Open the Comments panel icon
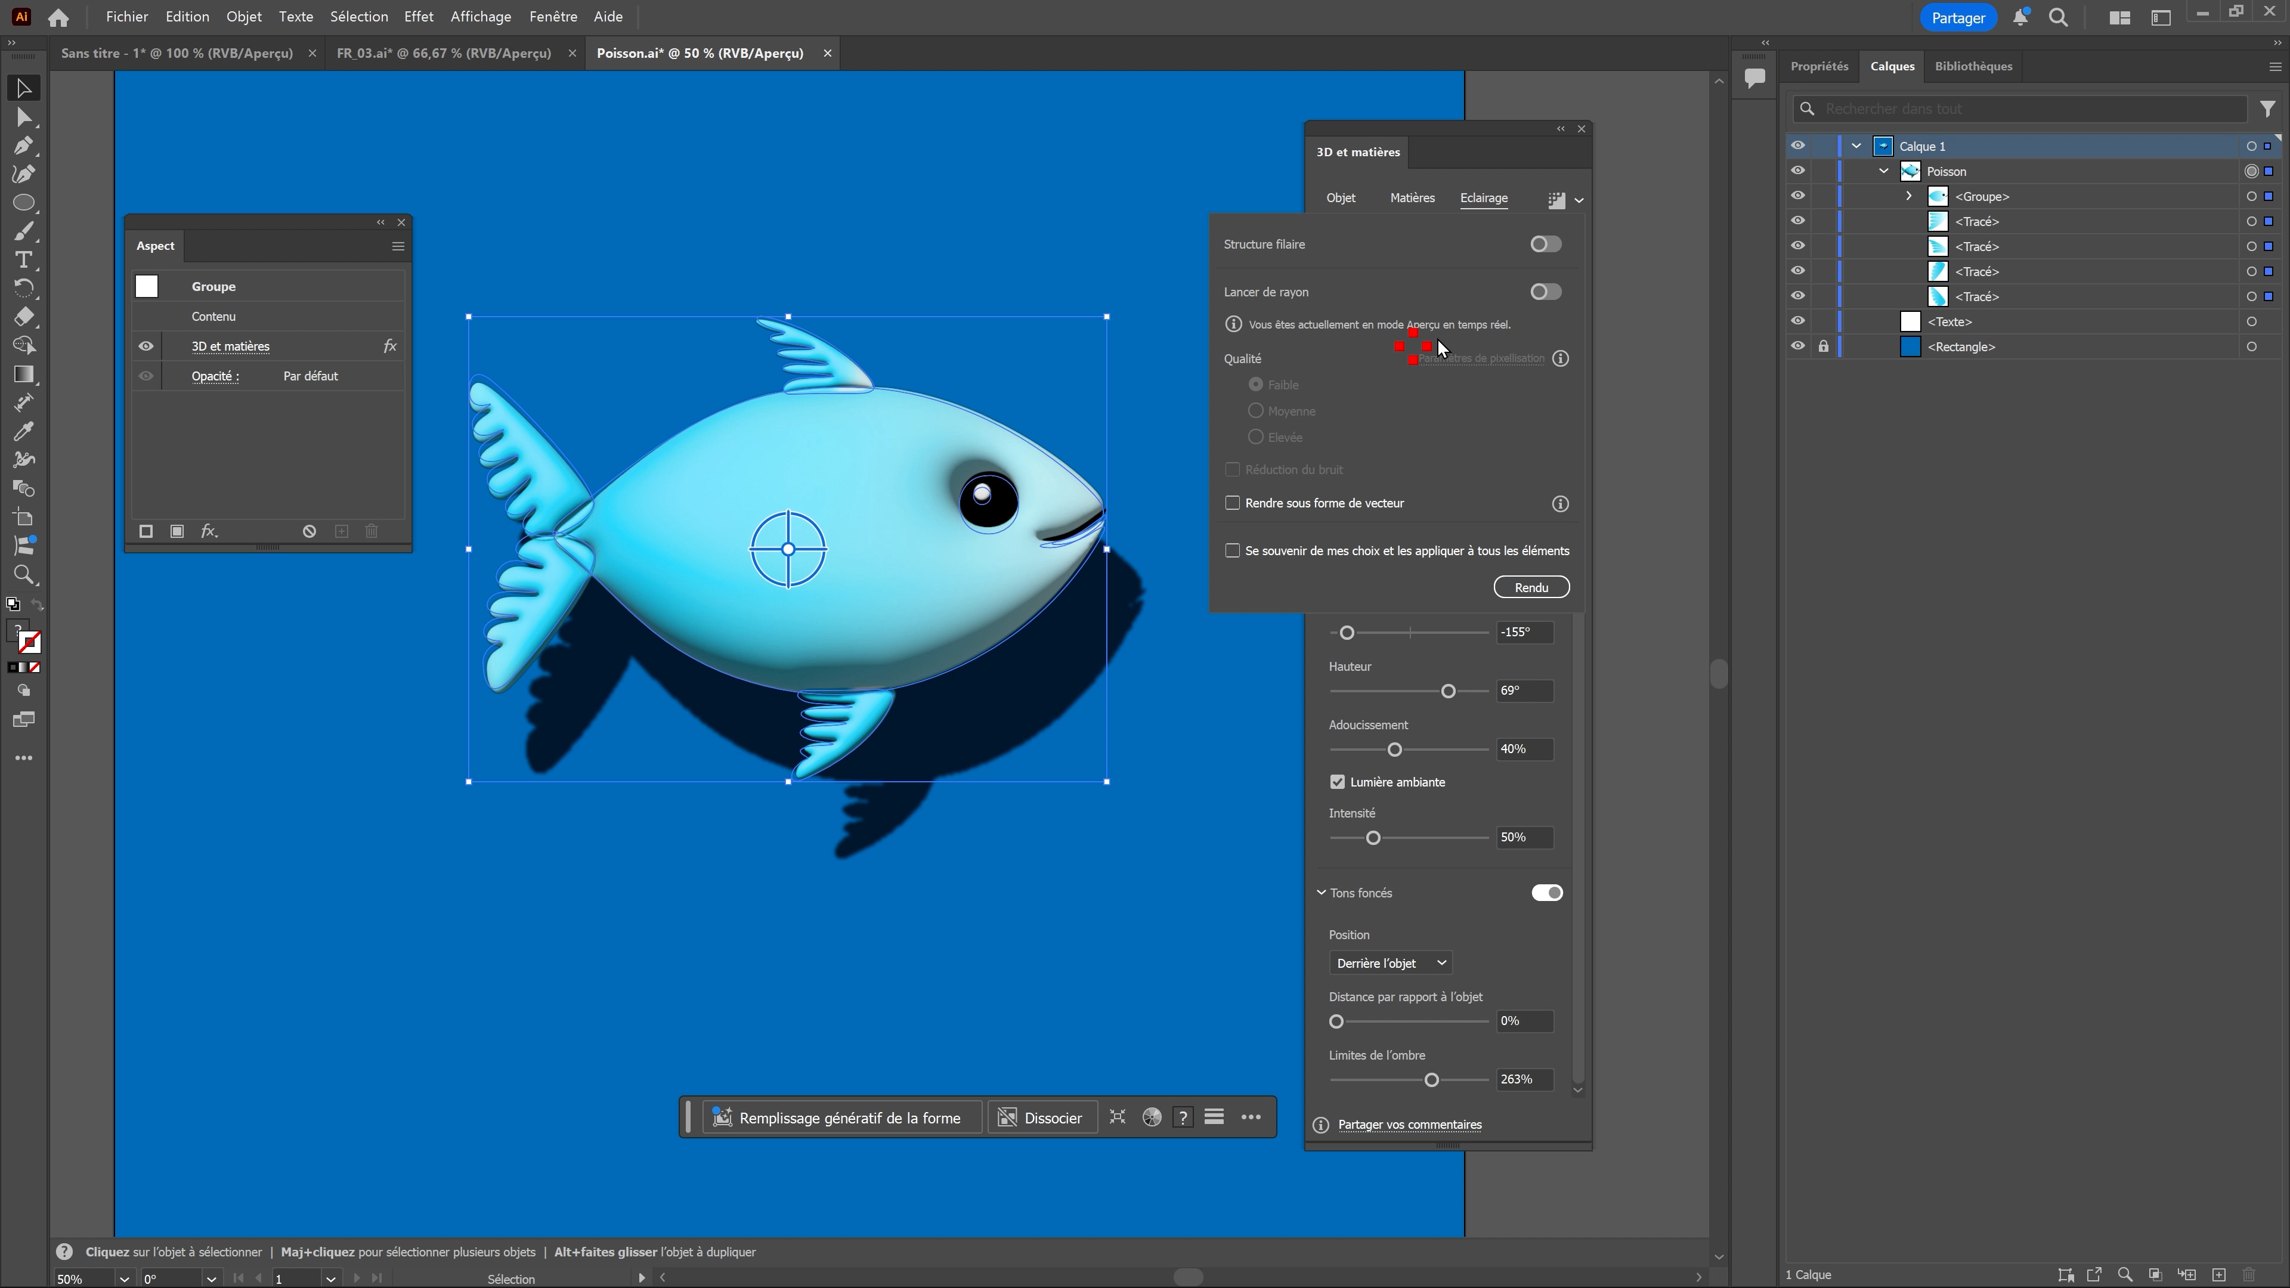 [1755, 78]
